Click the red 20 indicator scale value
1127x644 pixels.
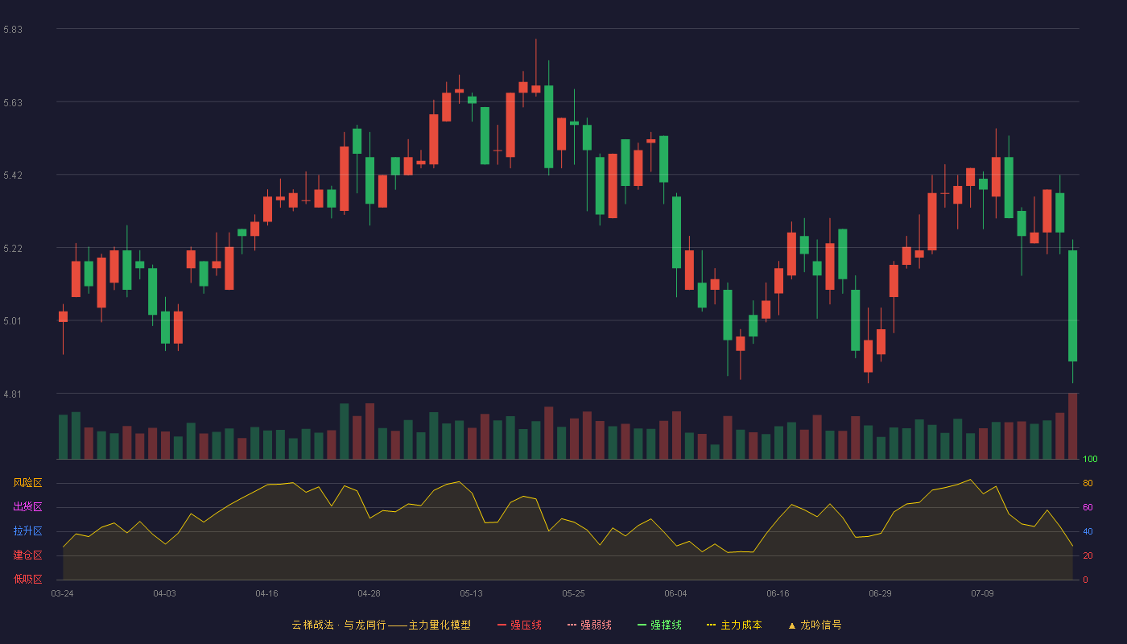(1088, 555)
